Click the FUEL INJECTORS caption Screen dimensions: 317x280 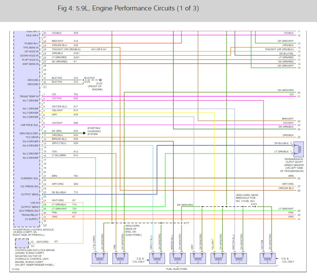176,269
